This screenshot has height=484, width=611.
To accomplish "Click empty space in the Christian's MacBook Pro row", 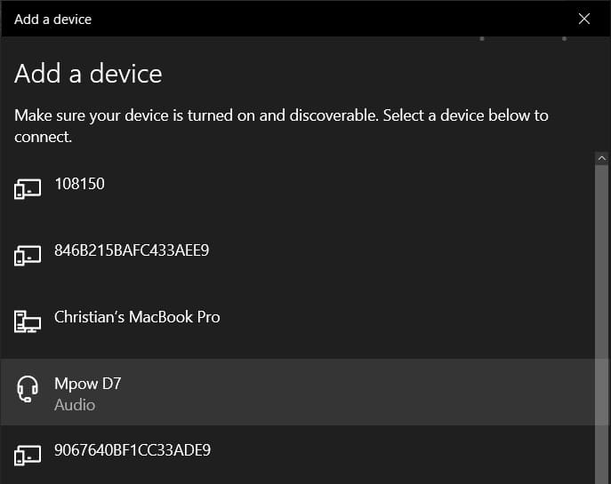I will pyautogui.click(x=390, y=322).
